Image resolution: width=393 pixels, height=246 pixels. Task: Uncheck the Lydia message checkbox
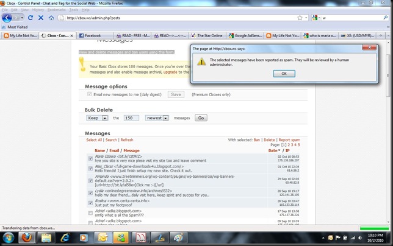point(90,193)
